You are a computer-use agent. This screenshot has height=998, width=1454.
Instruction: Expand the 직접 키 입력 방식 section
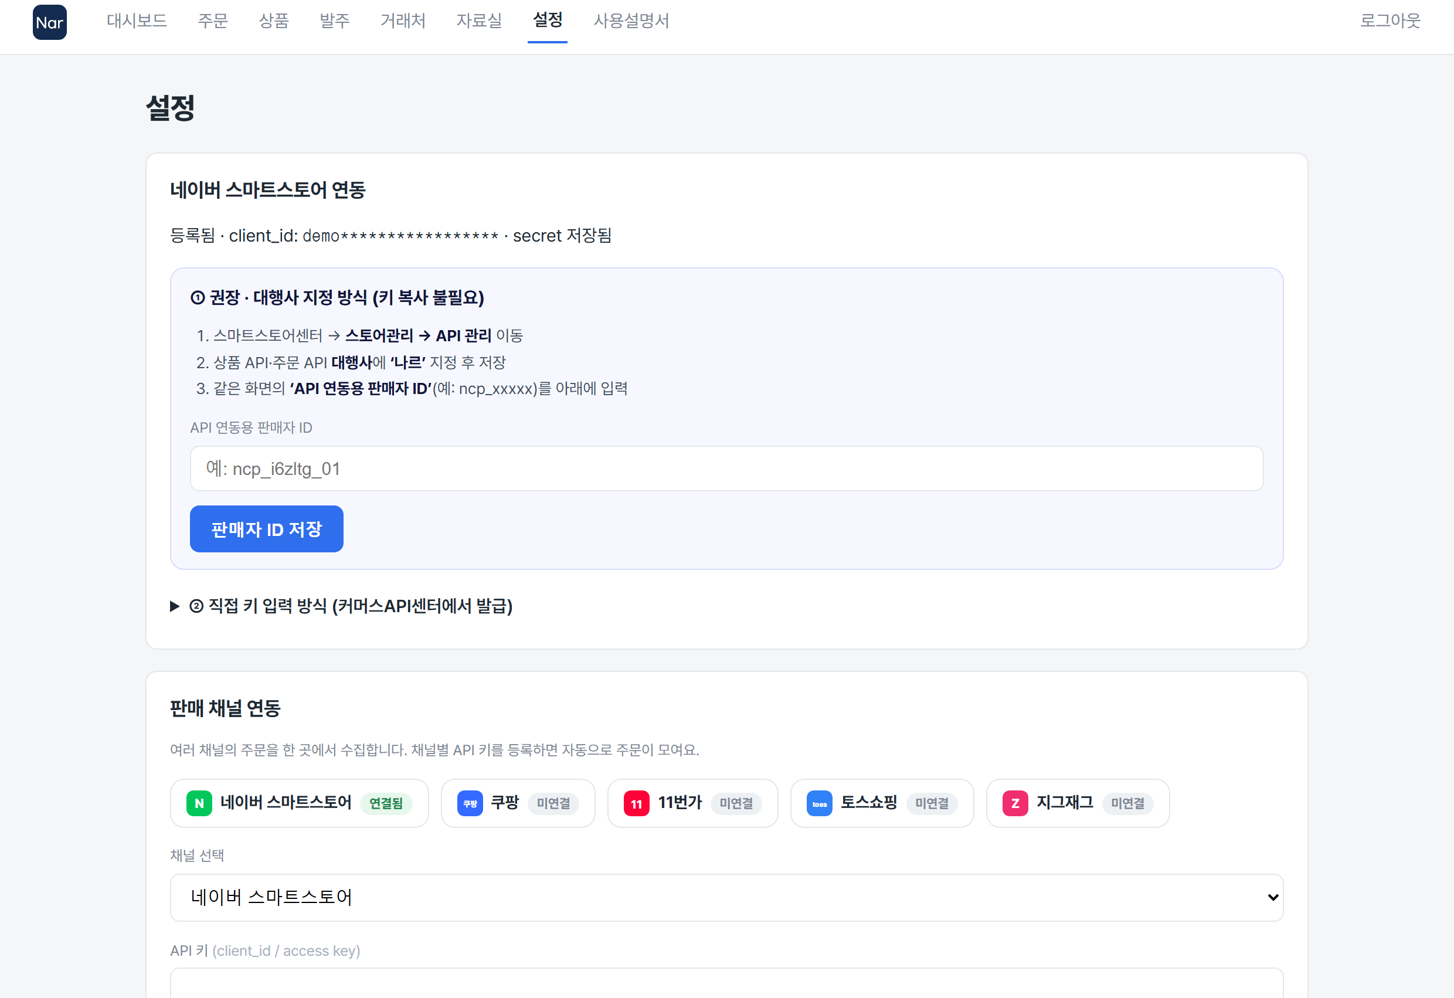click(342, 606)
